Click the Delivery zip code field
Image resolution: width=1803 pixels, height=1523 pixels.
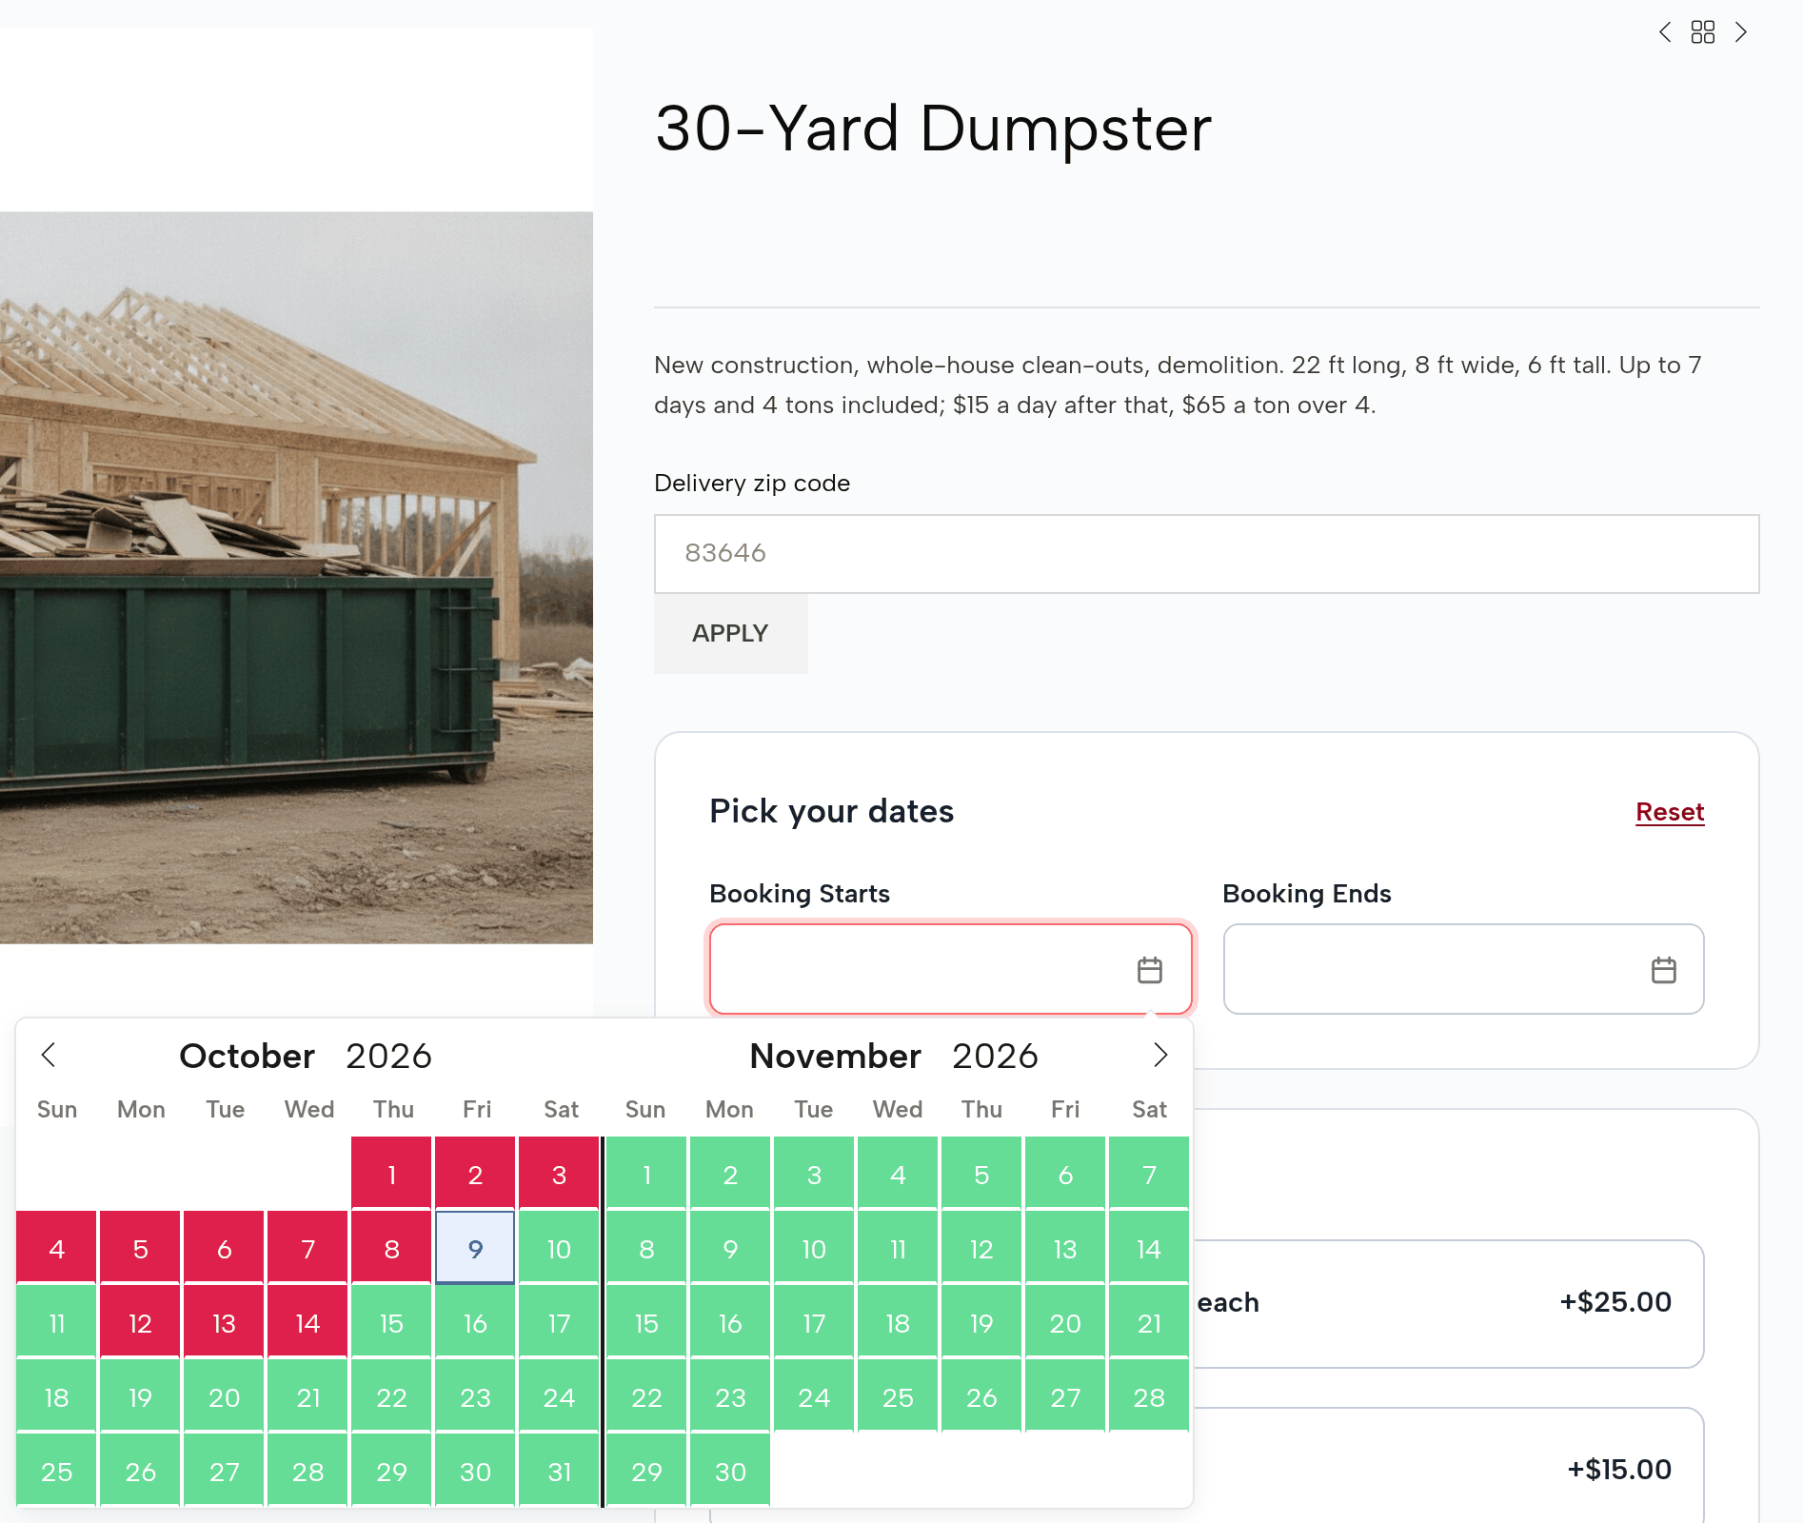tap(1206, 554)
